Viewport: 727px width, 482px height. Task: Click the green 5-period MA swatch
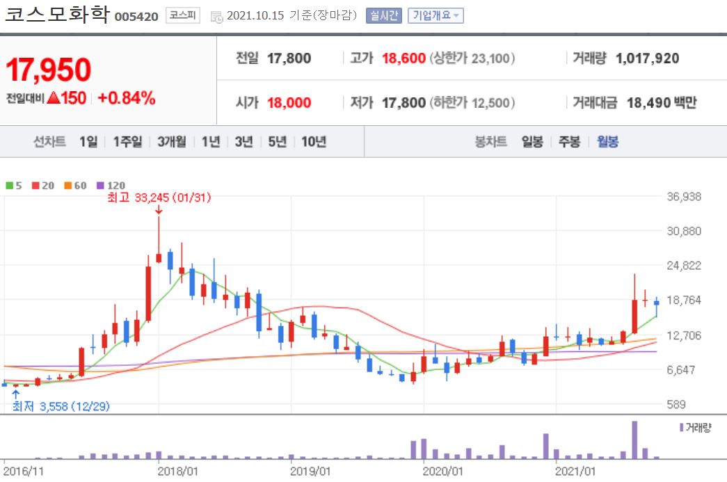(x=10, y=186)
